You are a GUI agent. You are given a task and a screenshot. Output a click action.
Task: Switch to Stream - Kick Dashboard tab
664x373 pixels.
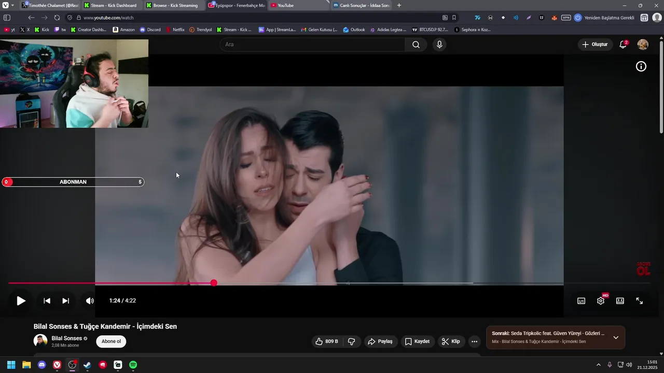[112, 5]
